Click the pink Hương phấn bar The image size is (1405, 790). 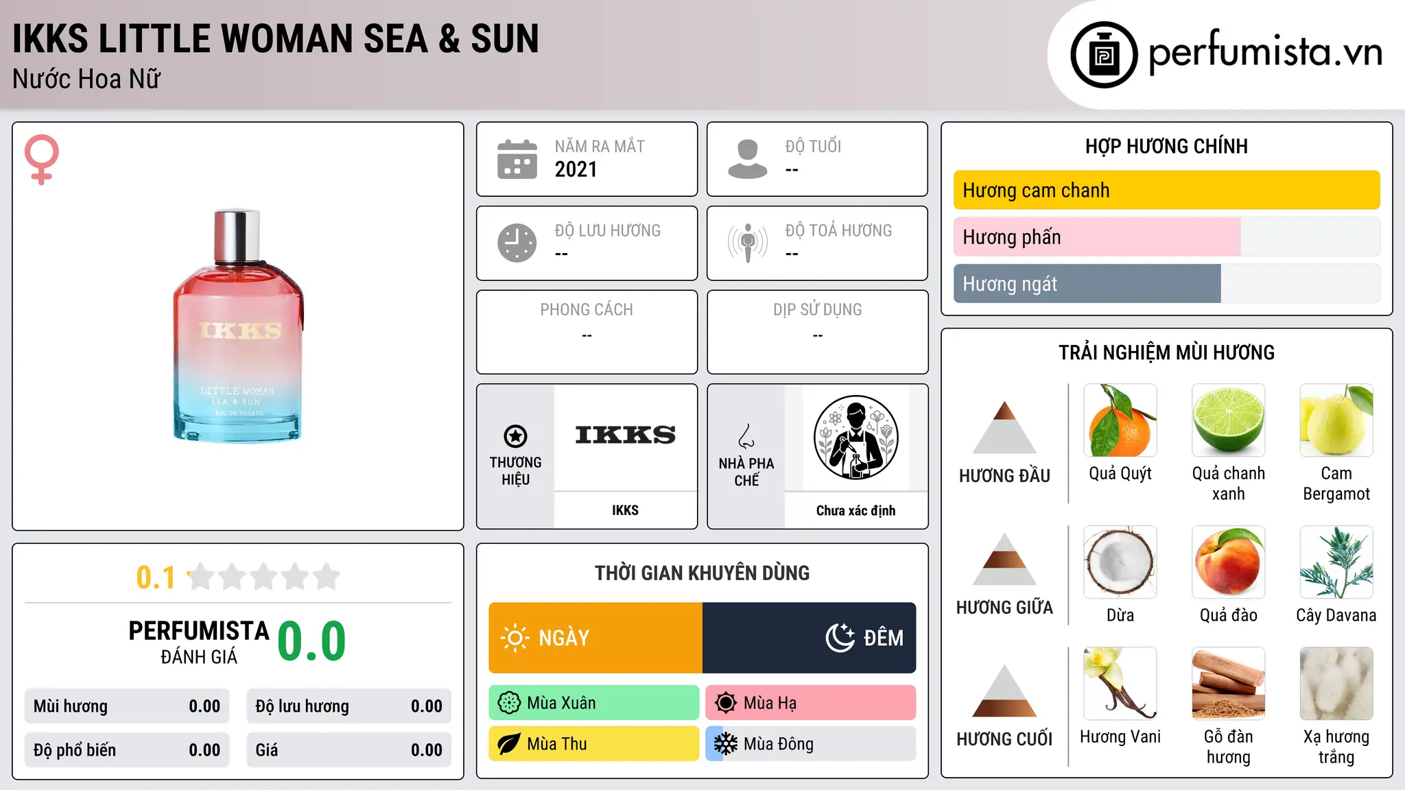click(1097, 237)
